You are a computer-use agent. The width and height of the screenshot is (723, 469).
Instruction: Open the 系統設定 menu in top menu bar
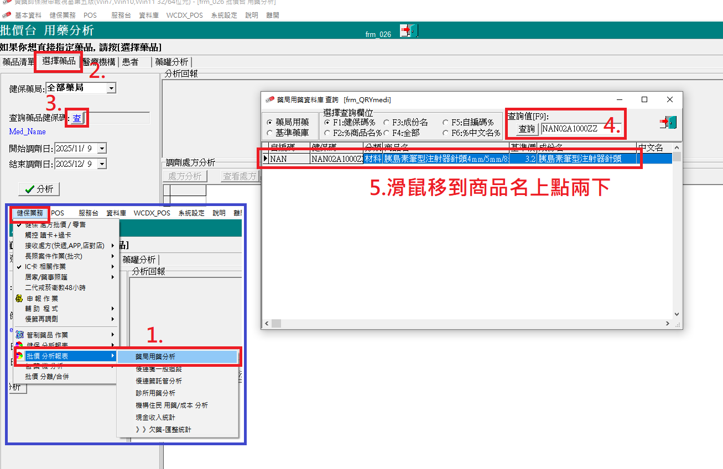[x=224, y=15]
